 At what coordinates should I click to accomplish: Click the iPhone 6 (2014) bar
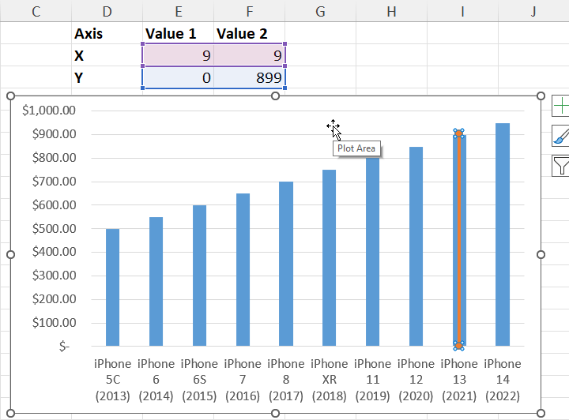156,282
